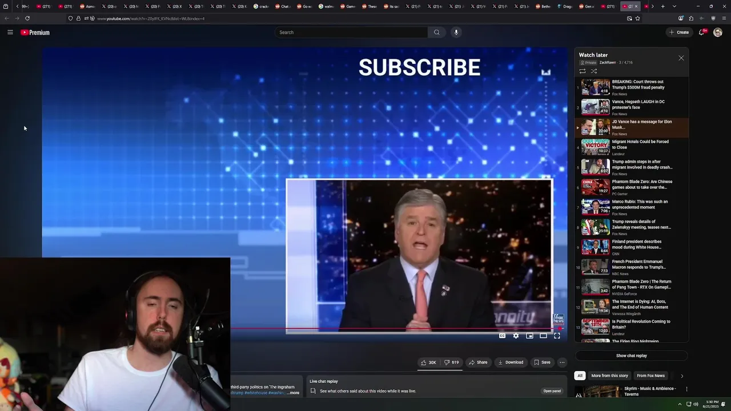Reload the page with browser refresh
This screenshot has width=731, height=411.
click(x=27, y=18)
